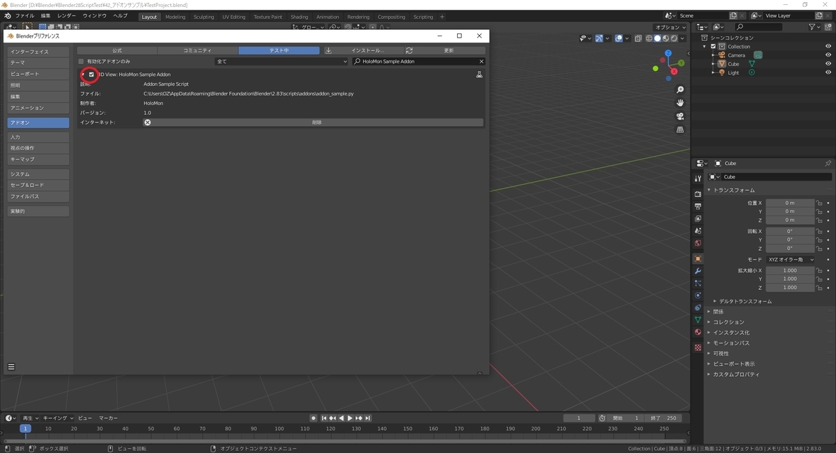Open the Material properties tab
Viewport: 836px width, 453px height.
point(697,332)
